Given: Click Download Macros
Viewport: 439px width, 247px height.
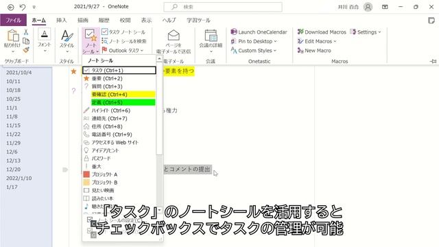Looking at the screenshot, I should pos(322,32).
